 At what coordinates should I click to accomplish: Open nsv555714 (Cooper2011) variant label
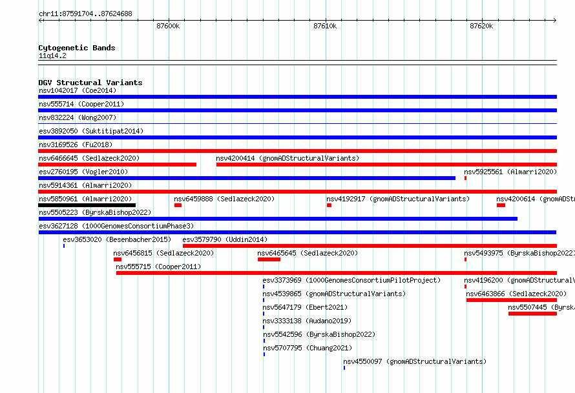[81, 104]
